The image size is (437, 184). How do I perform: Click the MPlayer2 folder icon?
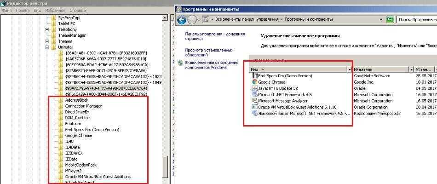pyautogui.click(x=60, y=171)
